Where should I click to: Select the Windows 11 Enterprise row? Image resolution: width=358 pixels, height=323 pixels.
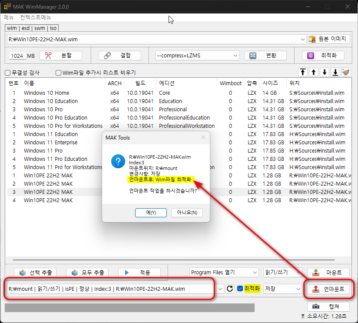[x=179, y=143]
